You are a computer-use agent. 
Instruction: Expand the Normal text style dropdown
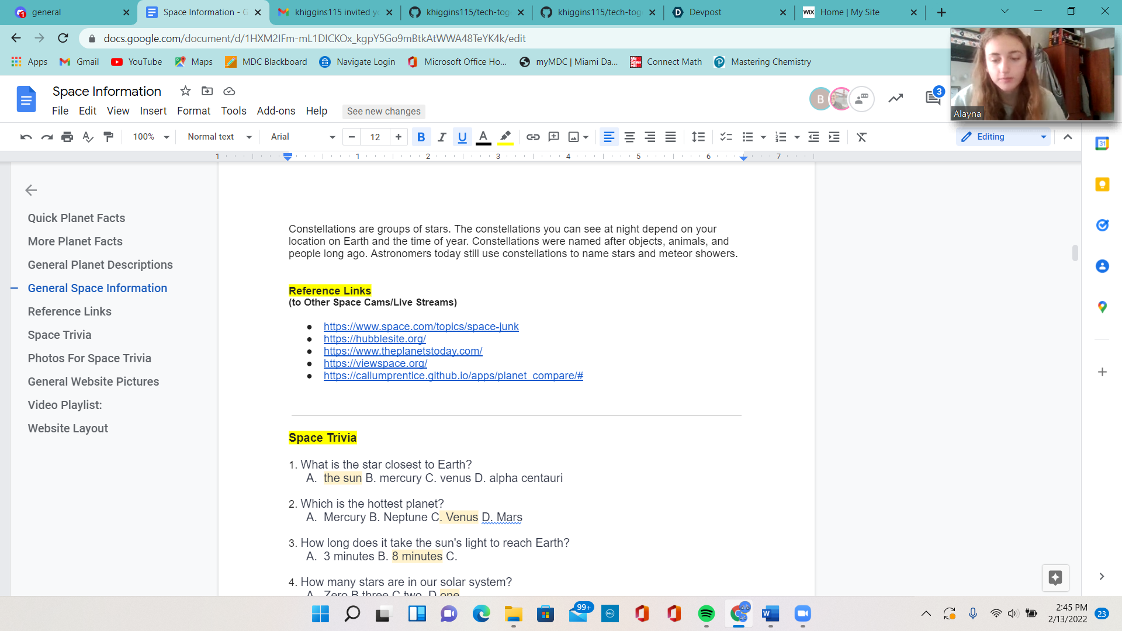219,137
